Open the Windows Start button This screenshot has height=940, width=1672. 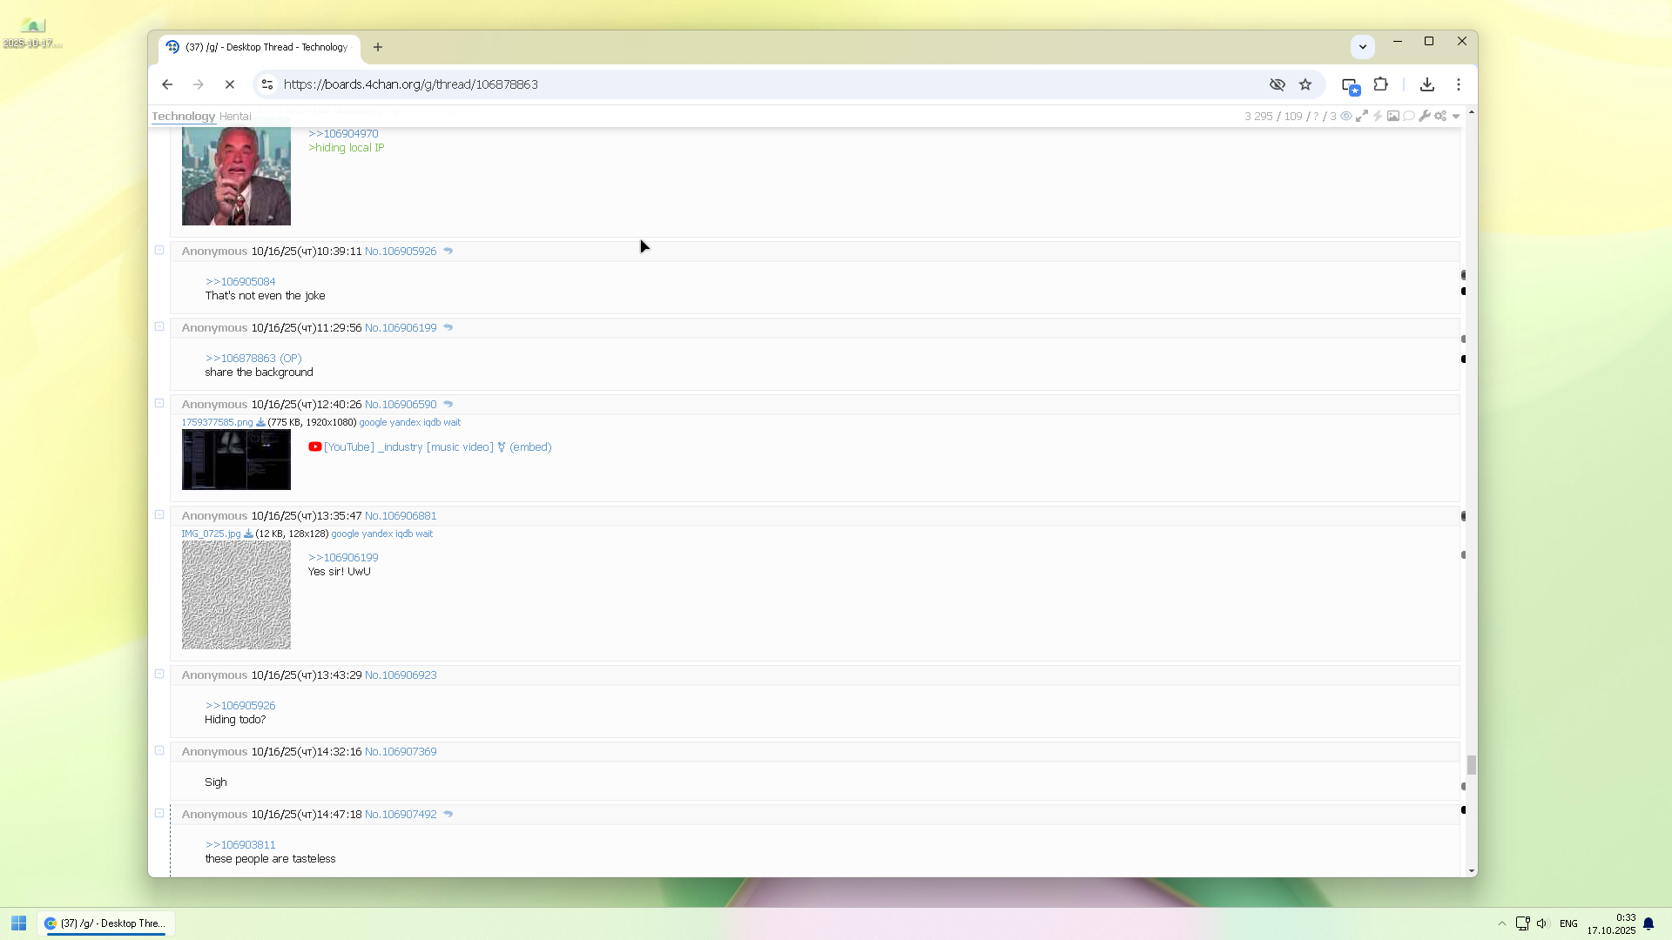18,923
